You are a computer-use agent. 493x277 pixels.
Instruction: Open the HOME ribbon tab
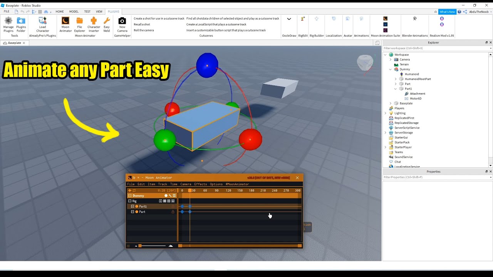click(x=60, y=12)
